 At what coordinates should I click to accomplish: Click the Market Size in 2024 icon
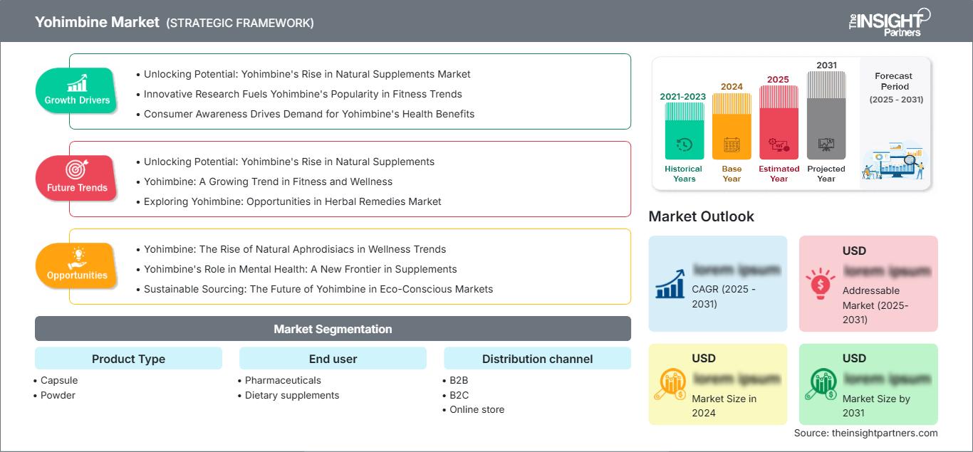click(x=670, y=384)
